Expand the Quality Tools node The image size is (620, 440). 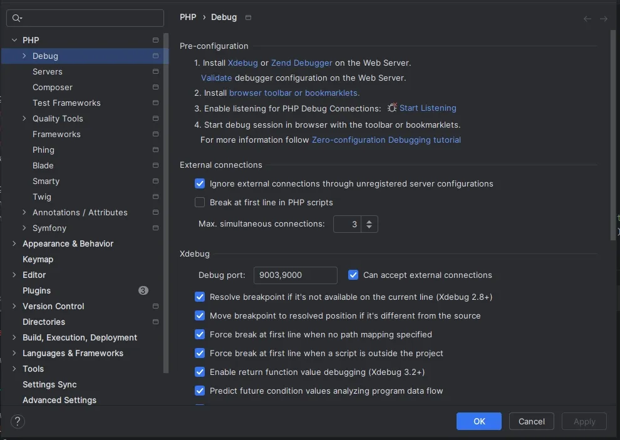coord(24,118)
